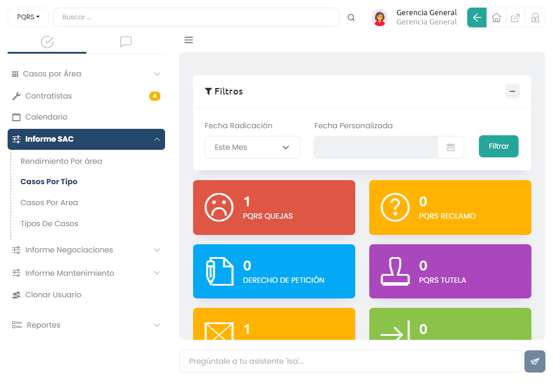This screenshot has height=383, width=553.
Task: Click the lock icon in top bar
Action: (535, 17)
